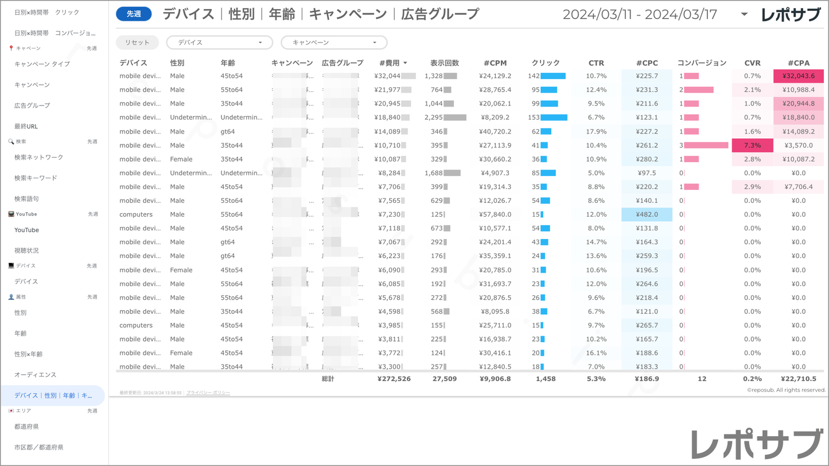
Task: Go to the 都道府県 report page
Action: tap(26, 426)
